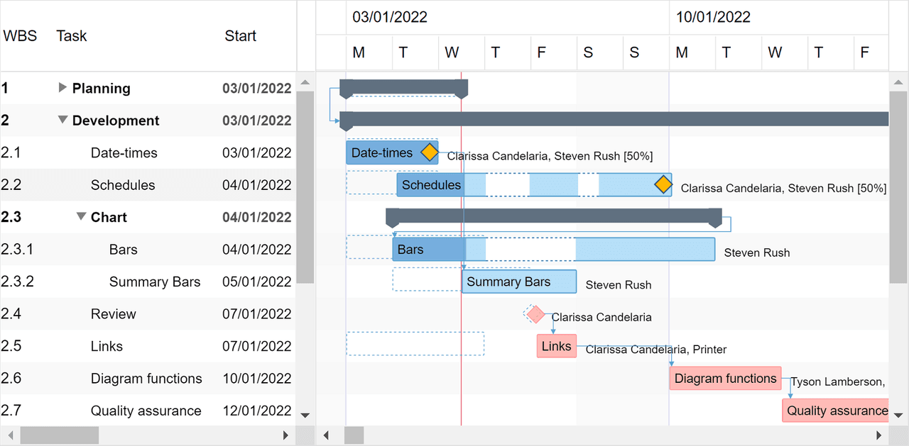
Task: Click the chart vertical scrollbar down arrow
Action: (x=898, y=416)
